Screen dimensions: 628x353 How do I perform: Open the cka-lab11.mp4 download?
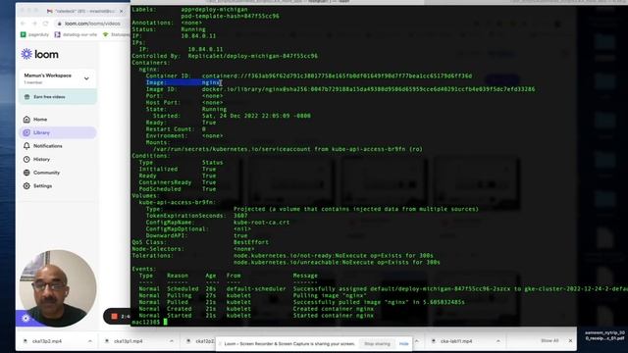coord(455,341)
